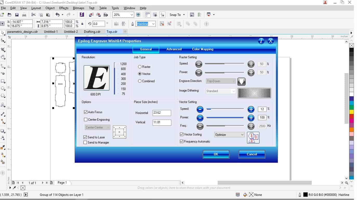Select the Pick tool in toolbox
This screenshot has height=200, width=357.
[3, 33]
